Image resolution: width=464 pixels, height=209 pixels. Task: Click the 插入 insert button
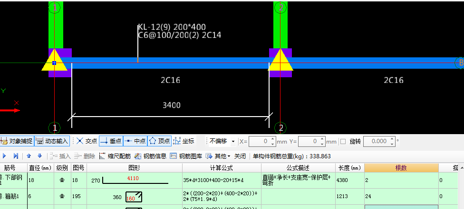point(61,156)
